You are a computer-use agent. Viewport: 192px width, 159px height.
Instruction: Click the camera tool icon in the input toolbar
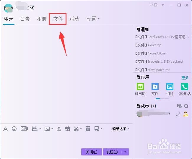(x=35, y=129)
